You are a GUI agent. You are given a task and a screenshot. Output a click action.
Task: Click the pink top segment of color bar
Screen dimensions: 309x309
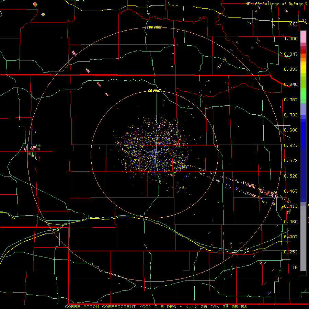click(303, 37)
